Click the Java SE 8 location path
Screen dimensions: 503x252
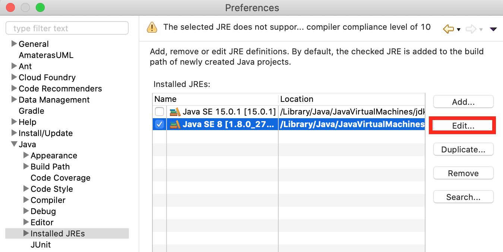(x=352, y=124)
